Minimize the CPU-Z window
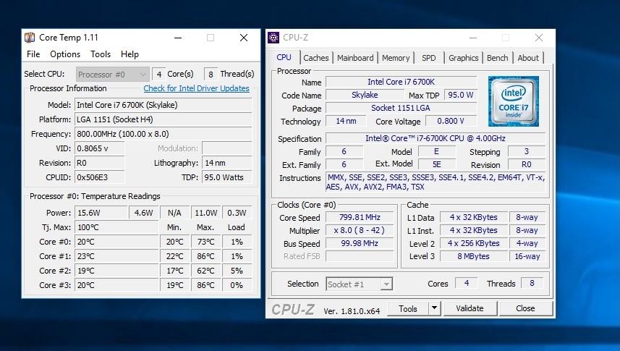Viewport: 620px width, 351px height. pos(473,38)
